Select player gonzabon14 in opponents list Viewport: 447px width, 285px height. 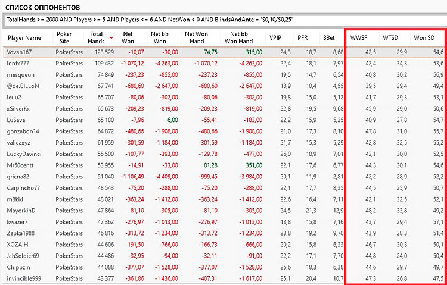tap(24, 131)
